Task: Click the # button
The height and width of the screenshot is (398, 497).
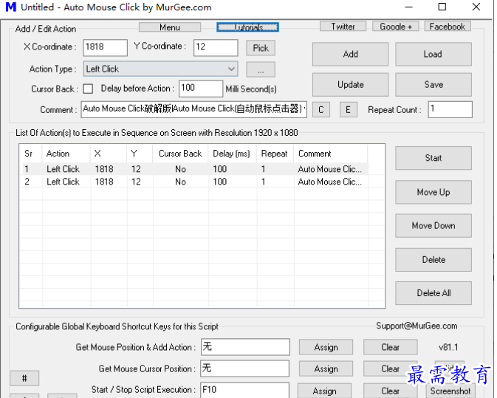Action: tap(24, 378)
